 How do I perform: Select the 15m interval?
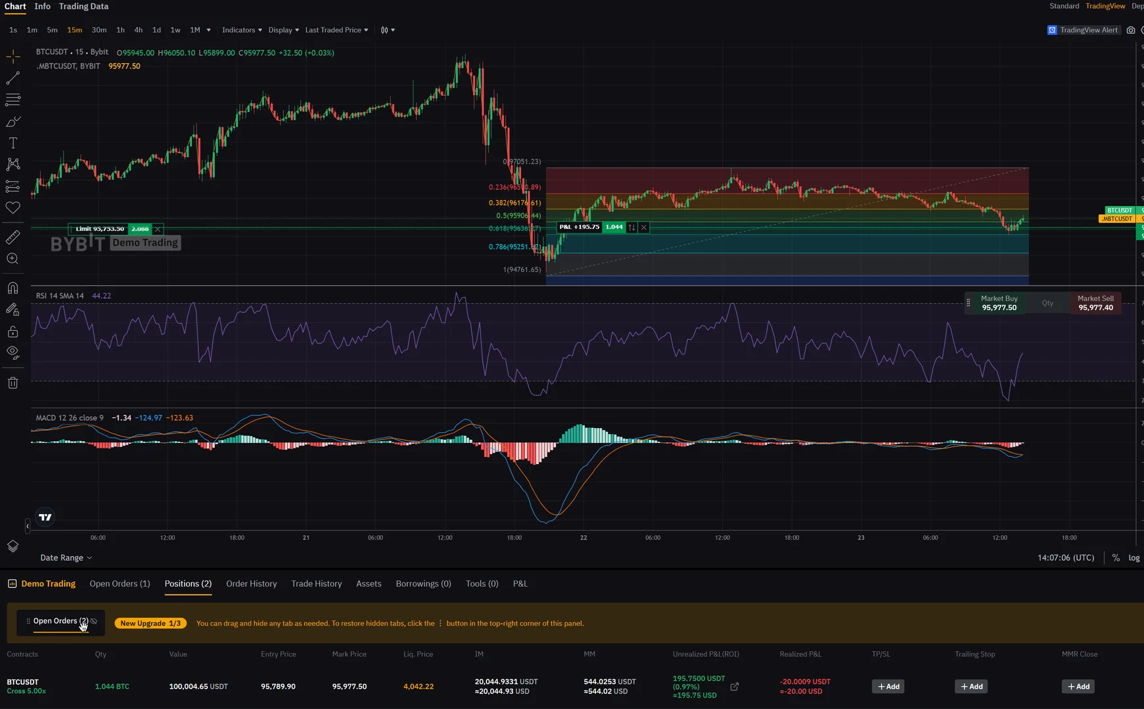(75, 30)
